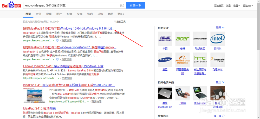This screenshot has height=119, width=260.
Task: Open the IdeaPad S410-驱动列表 result
Action: 39,109
